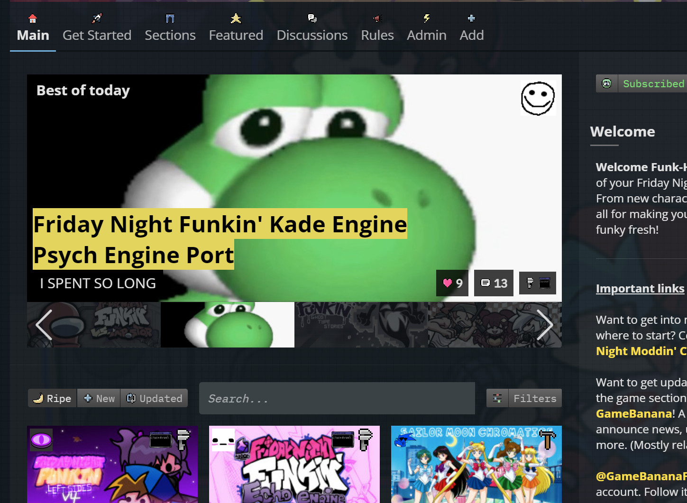Image resolution: width=687 pixels, height=503 pixels.
Task: Click the heart showing 9 likes
Action: 451,283
